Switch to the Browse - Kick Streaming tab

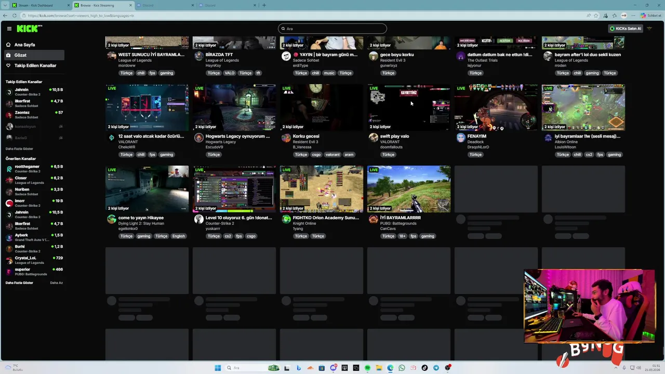pyautogui.click(x=103, y=5)
